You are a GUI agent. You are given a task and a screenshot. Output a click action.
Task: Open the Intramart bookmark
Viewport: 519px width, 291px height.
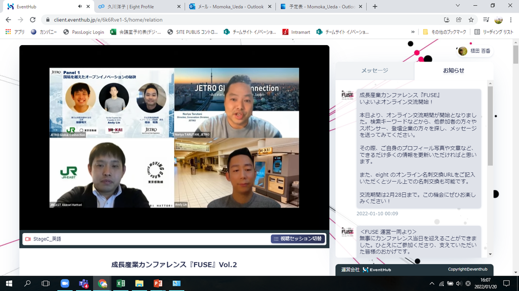coord(296,32)
